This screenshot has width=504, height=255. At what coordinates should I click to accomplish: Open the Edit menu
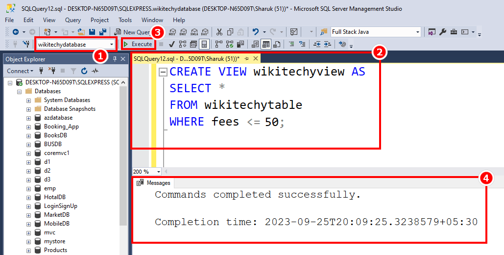(x=28, y=20)
